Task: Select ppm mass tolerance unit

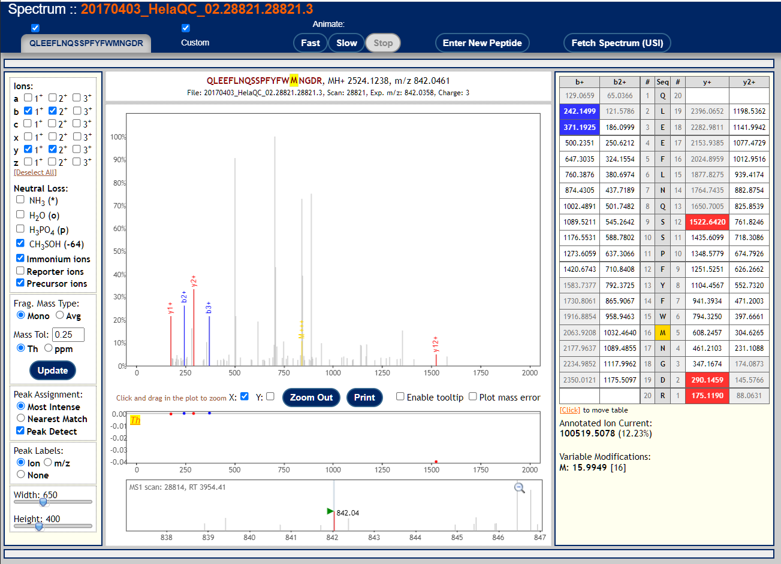Action: 49,348
